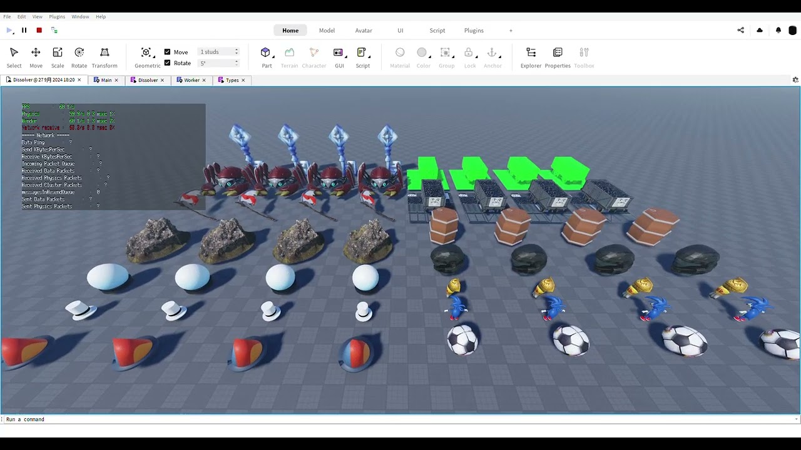Click the Character rig icon
801x450 pixels.
(x=314, y=52)
